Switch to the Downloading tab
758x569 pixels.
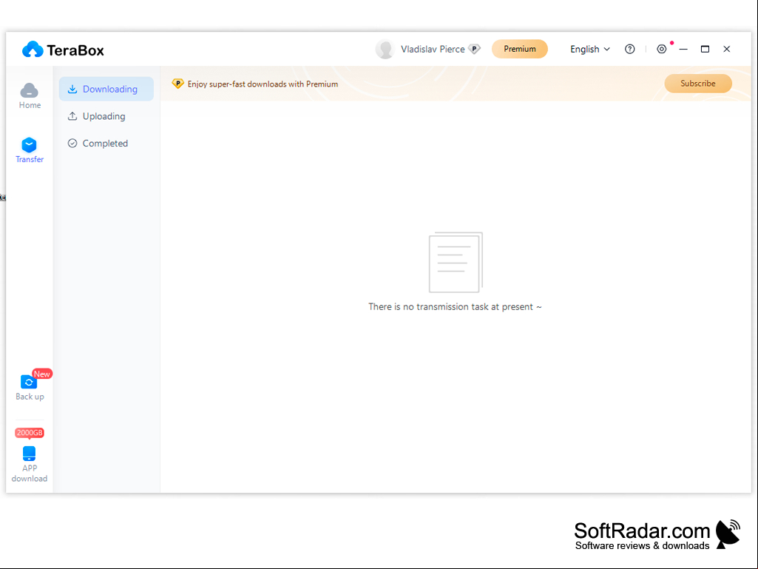point(106,89)
